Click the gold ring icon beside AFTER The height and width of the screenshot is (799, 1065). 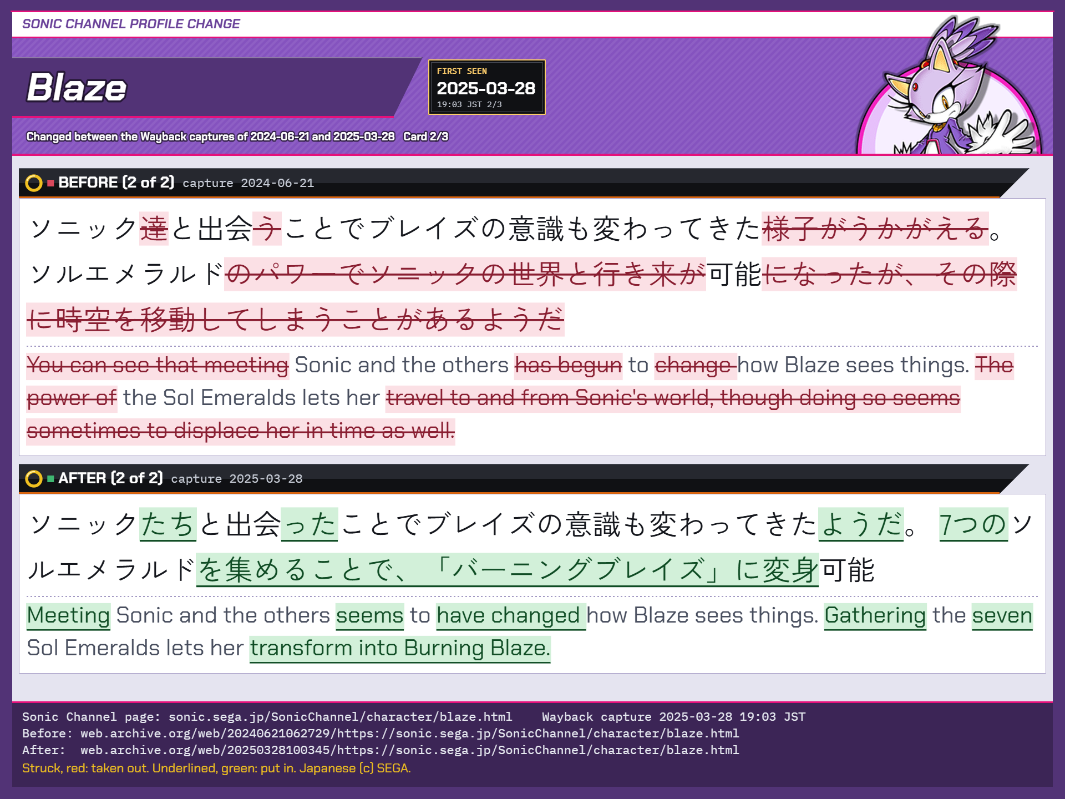pyautogui.click(x=34, y=479)
